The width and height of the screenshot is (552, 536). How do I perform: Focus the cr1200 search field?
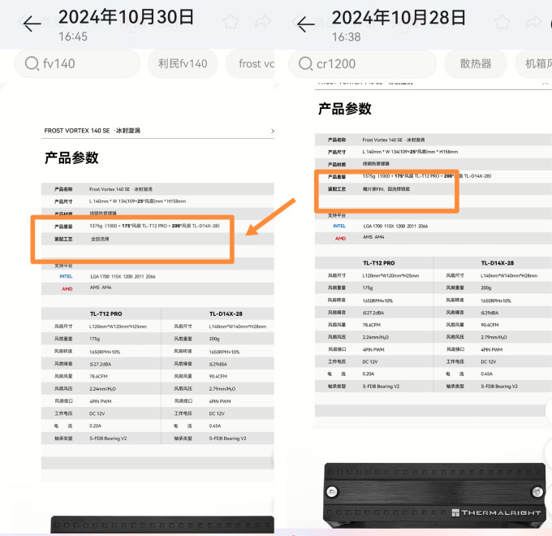[x=363, y=63]
